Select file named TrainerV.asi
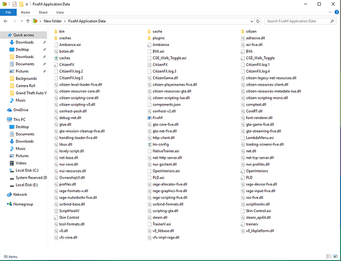The height and width of the screenshot is (261, 341). [162, 224]
